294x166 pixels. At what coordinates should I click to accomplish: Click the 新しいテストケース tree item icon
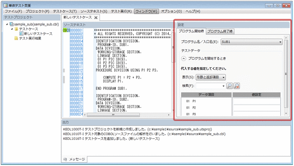click(22, 34)
